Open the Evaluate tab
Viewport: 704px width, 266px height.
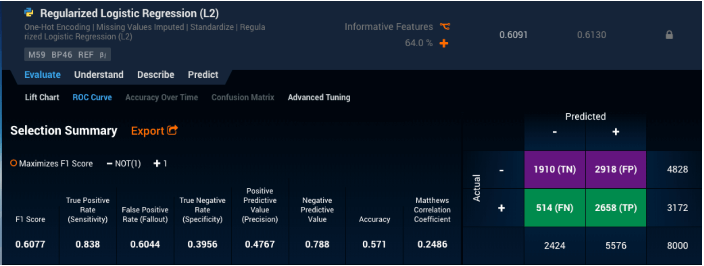42,75
